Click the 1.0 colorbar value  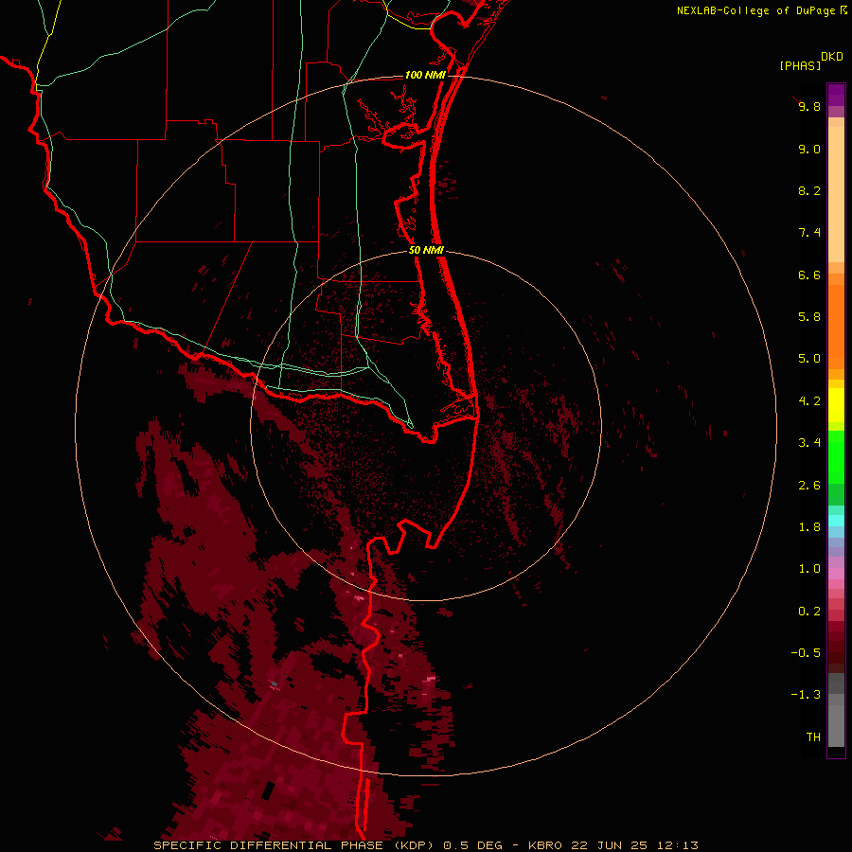(809, 569)
